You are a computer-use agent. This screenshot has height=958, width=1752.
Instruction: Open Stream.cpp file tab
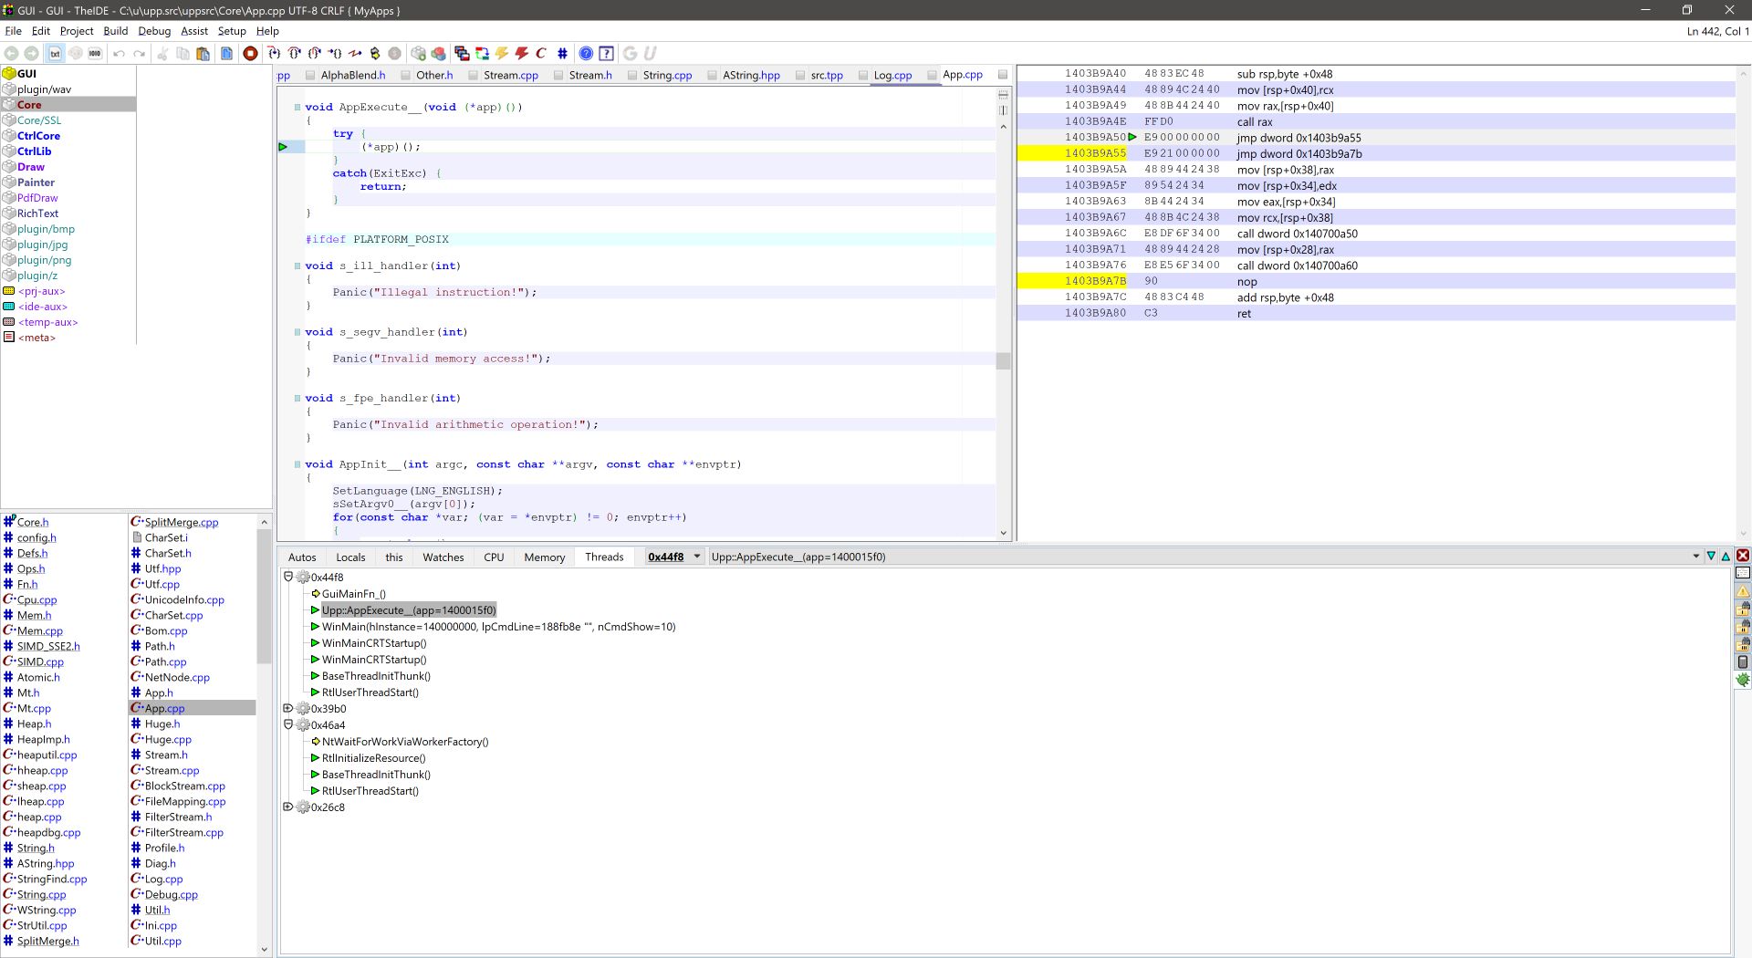point(510,76)
